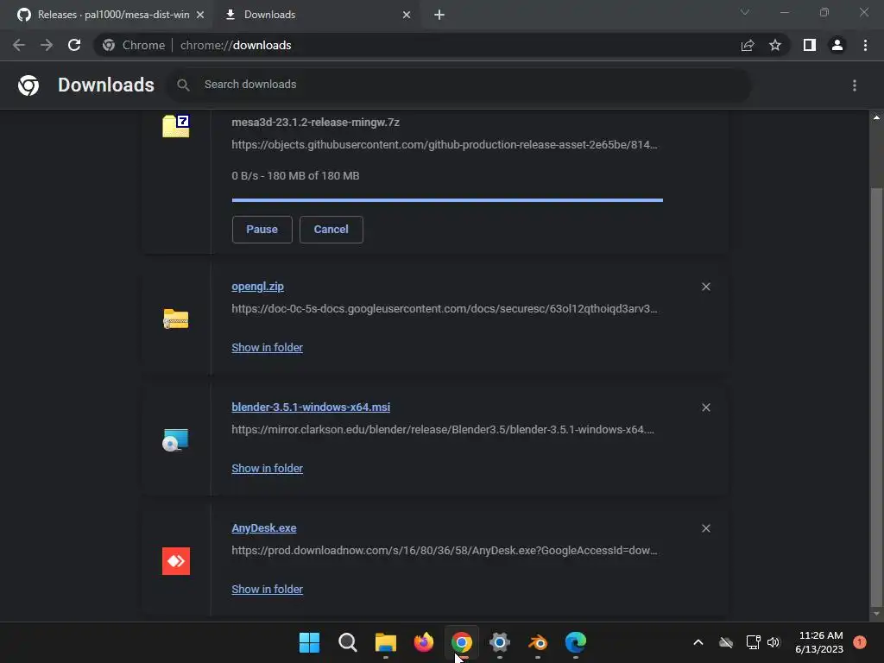Remove blender-3.5.1 msi from the list
The image size is (884, 663).
[706, 407]
